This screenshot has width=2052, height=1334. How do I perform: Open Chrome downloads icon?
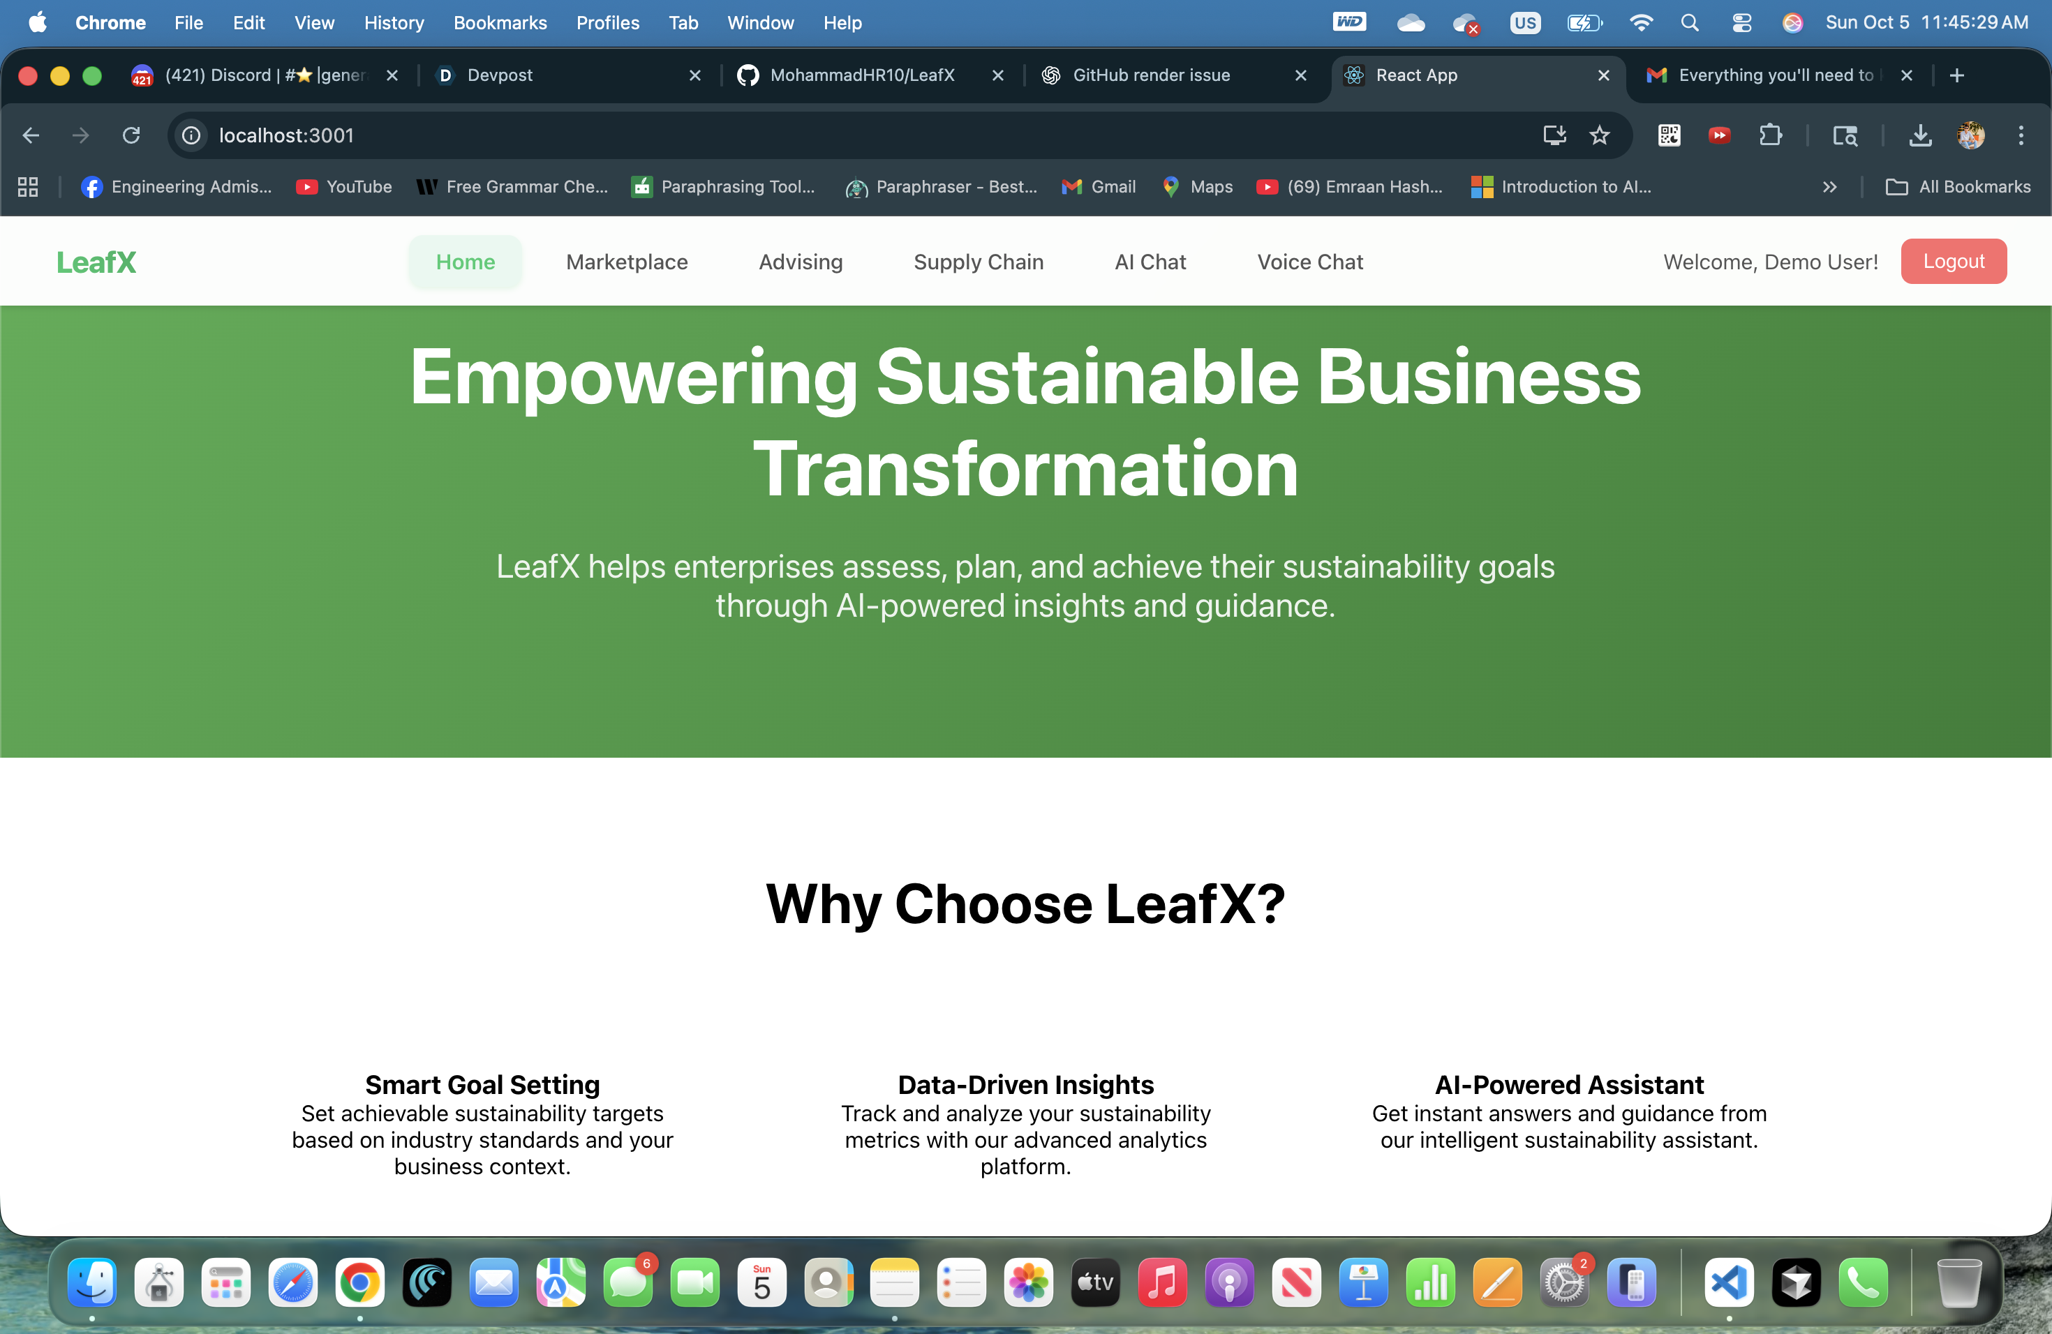(x=1920, y=135)
